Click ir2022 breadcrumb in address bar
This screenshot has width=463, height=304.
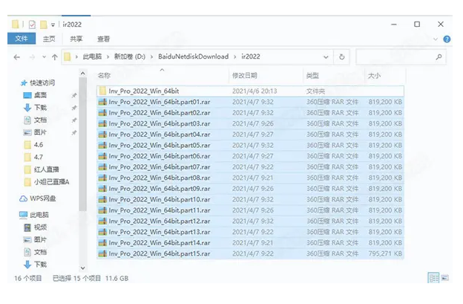pos(251,56)
